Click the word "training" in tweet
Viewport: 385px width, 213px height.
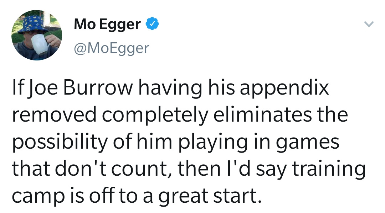(x=329, y=170)
